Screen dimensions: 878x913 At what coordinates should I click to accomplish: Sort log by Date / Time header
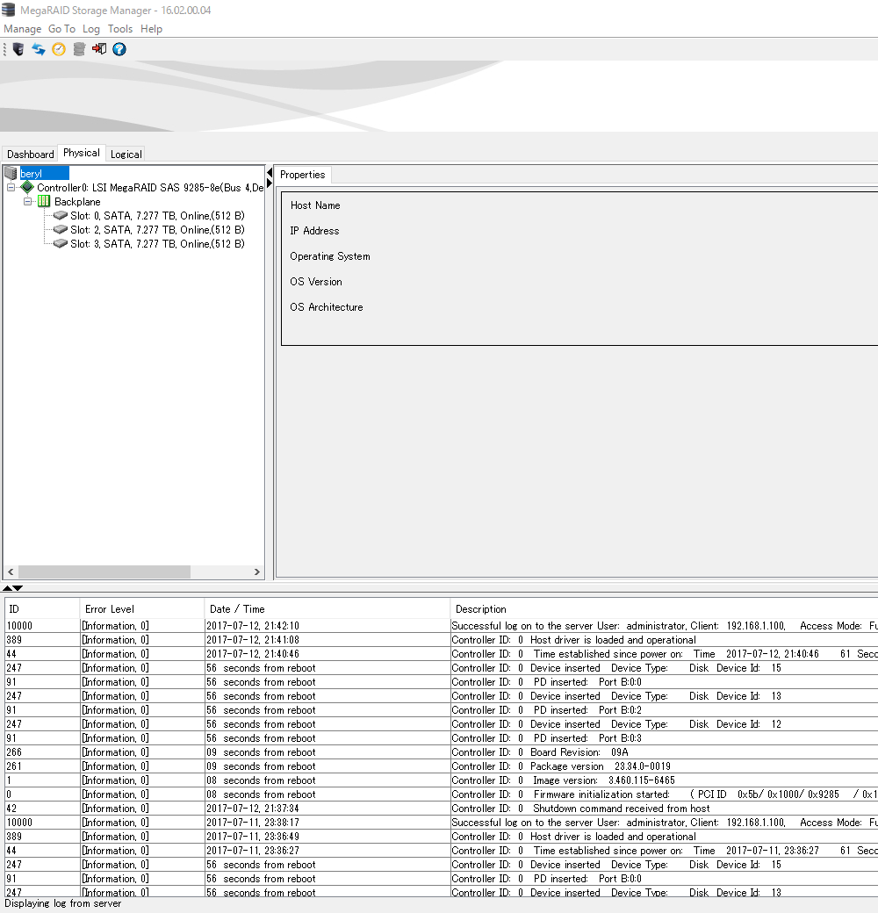(x=327, y=608)
